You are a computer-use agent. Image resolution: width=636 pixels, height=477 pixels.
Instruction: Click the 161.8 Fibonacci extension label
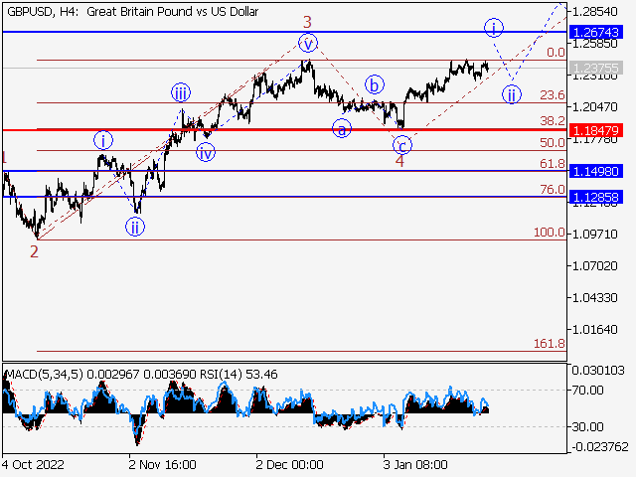(549, 343)
